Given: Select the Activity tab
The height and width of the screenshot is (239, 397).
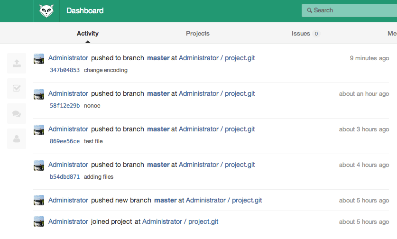Looking at the screenshot, I should point(88,34).
